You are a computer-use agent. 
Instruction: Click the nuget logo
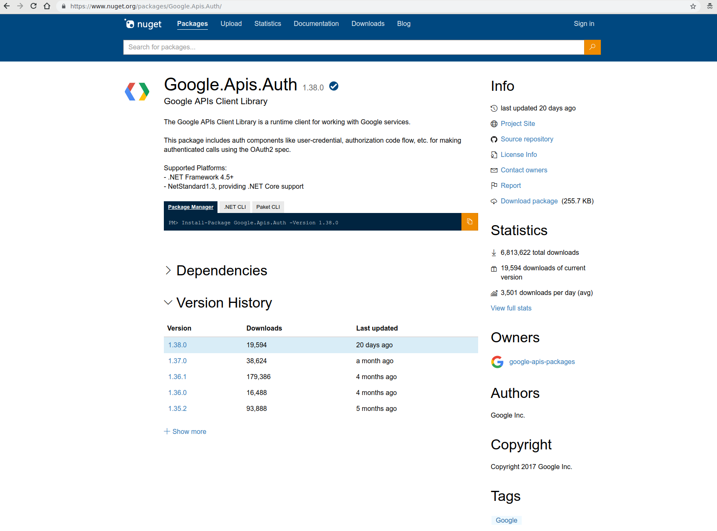point(142,23)
